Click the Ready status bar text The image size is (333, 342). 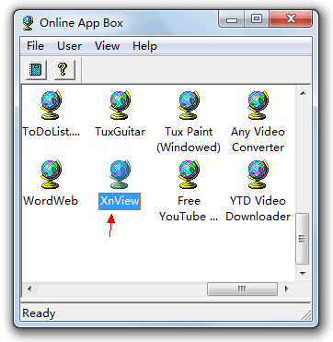tap(39, 313)
